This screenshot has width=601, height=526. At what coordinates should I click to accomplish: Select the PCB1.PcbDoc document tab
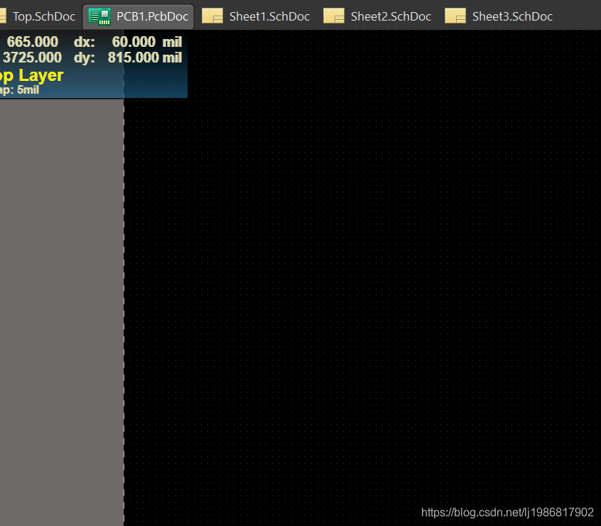tap(139, 16)
